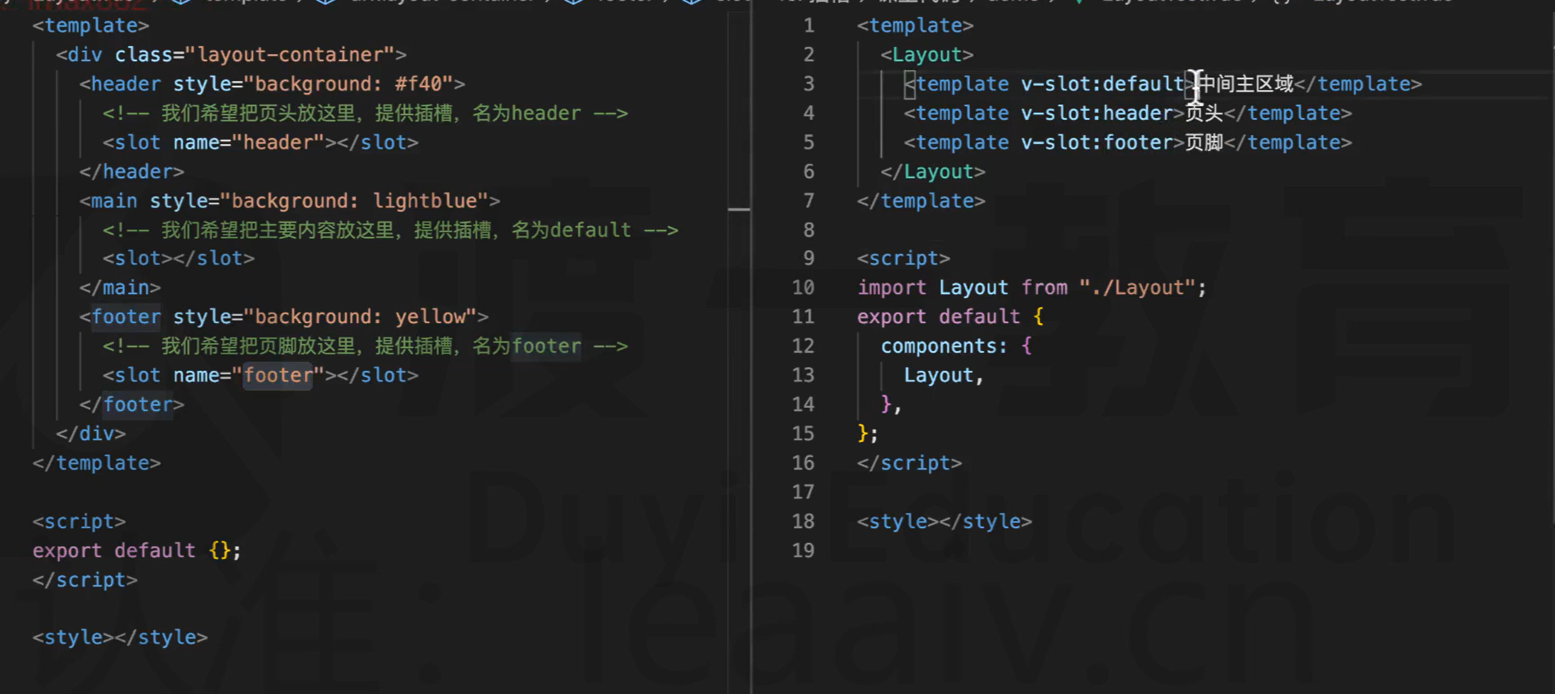This screenshot has width=1555, height=694.
Task: Click closing </header> tag
Action: (131, 171)
